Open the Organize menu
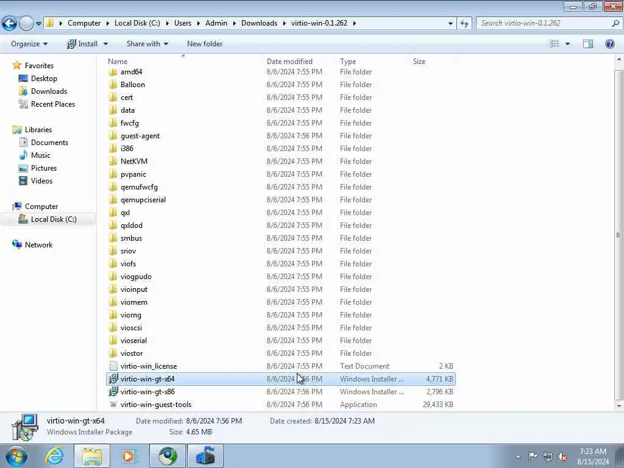This screenshot has height=468, width=624. (x=29, y=44)
